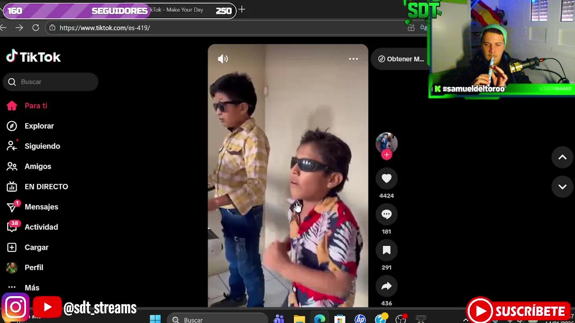Open File Explorer from the taskbar
Viewport: 575px width, 323px height.
(299, 319)
